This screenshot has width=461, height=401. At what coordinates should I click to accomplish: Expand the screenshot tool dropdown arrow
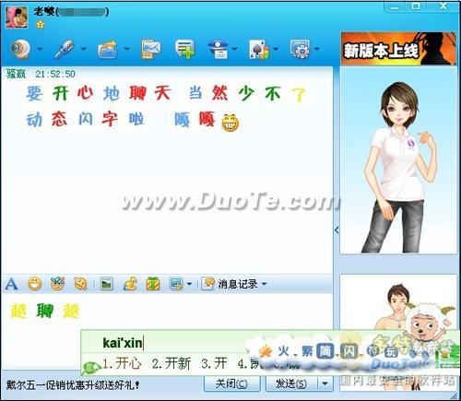[189, 284]
